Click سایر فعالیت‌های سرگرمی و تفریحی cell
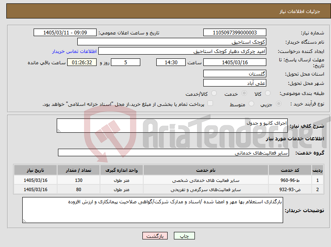This screenshot has height=247, width=331. (x=206, y=189)
